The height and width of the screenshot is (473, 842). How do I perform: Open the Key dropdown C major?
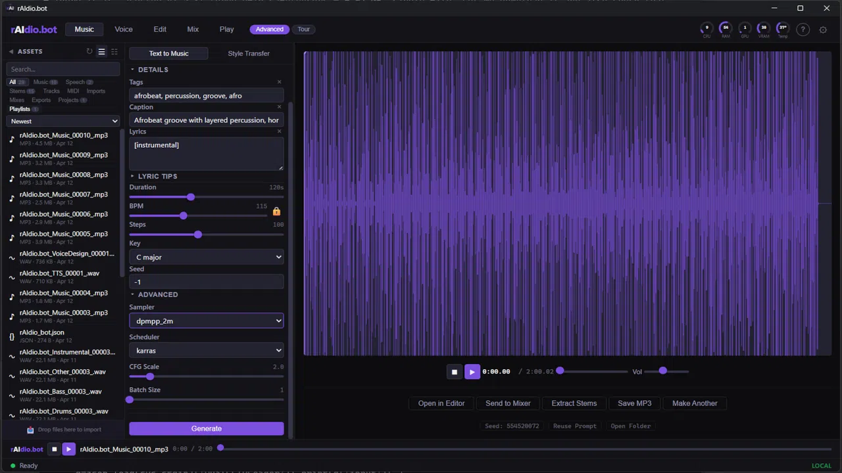207,257
